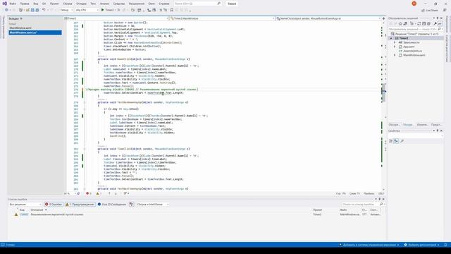Collapse the NameClick method outline
This screenshot has width=451, height=254.
pyautogui.click(x=85, y=59)
